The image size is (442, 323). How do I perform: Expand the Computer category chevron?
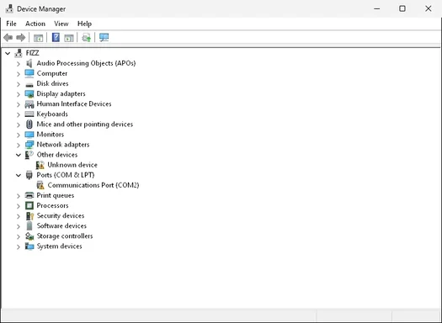tap(19, 74)
